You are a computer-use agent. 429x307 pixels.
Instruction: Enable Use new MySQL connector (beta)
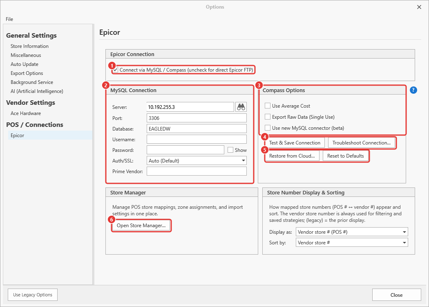[268, 128]
